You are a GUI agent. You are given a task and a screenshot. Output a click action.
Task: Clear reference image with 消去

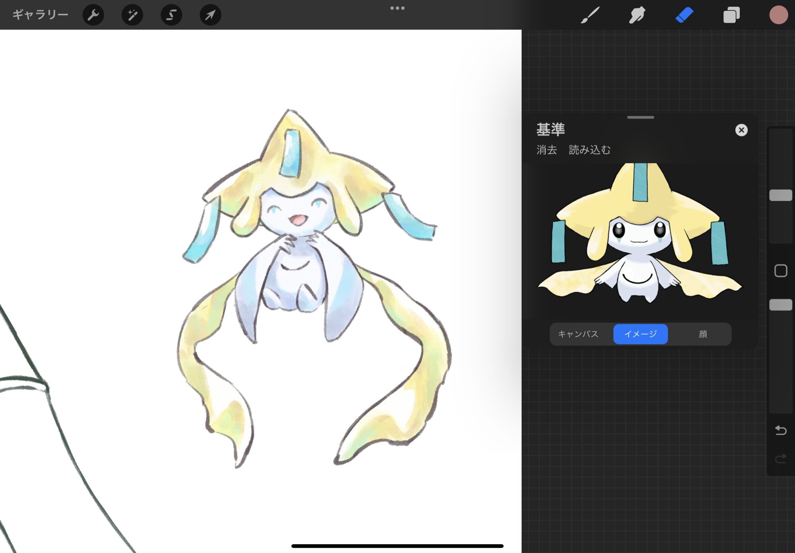coord(547,150)
